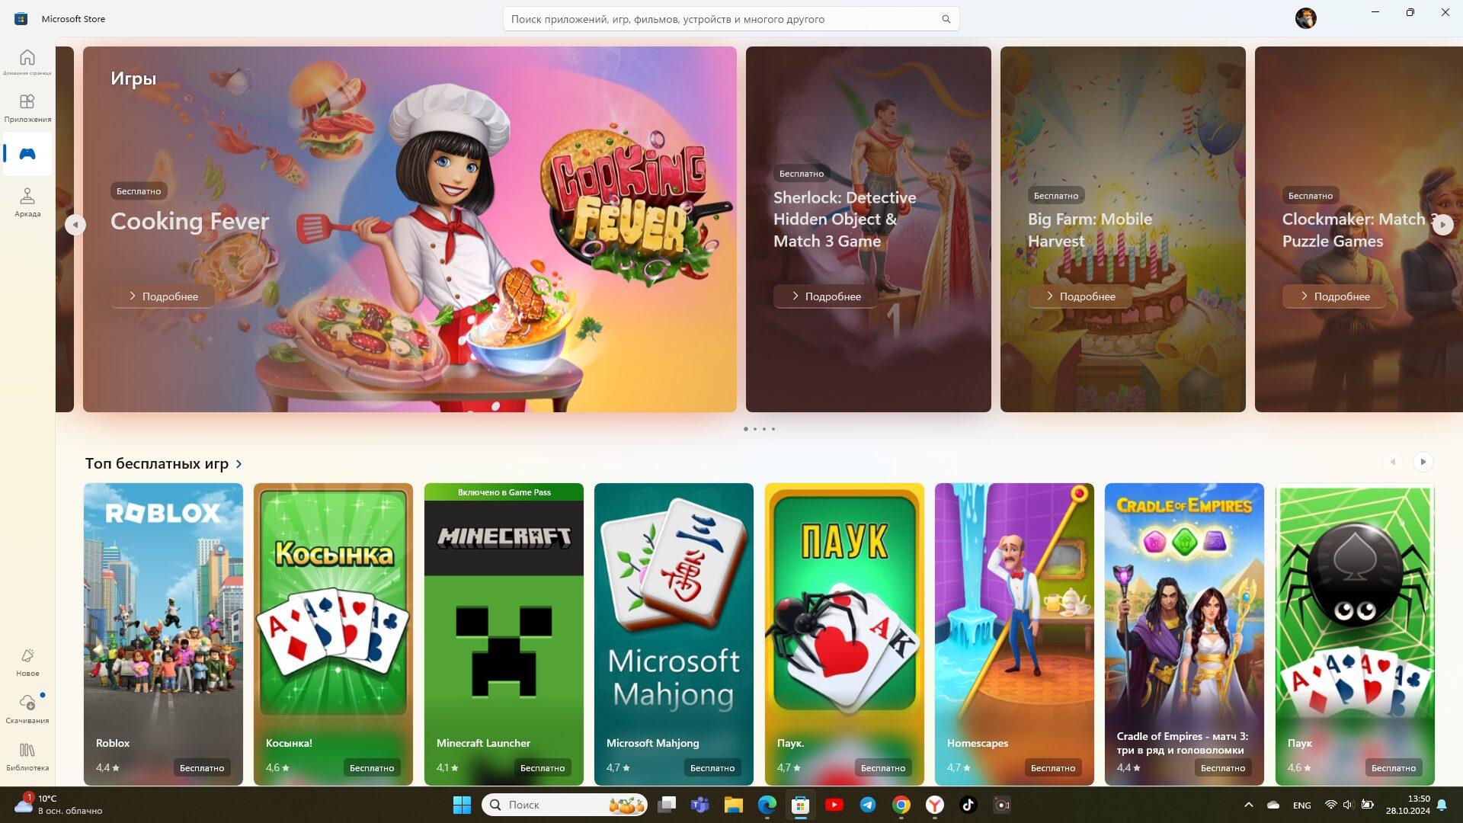Open Скачивания to view downloads
The height and width of the screenshot is (823, 1463).
[x=27, y=709]
